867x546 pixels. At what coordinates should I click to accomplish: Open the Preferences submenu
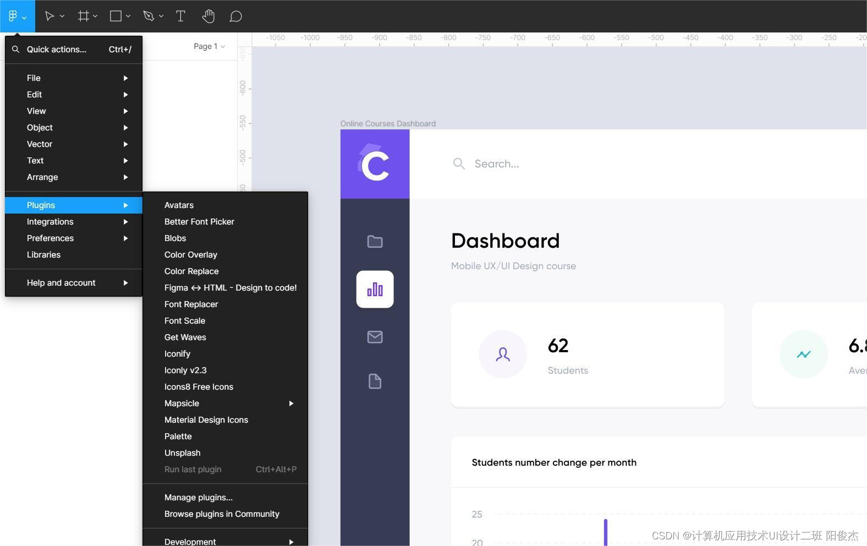click(x=74, y=238)
